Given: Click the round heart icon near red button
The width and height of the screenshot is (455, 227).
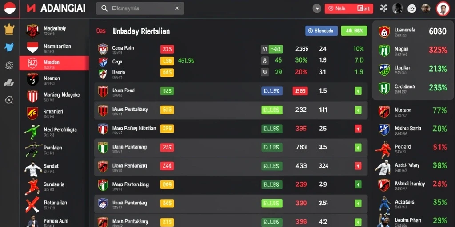Looking at the screenshot, I should pos(317,8).
